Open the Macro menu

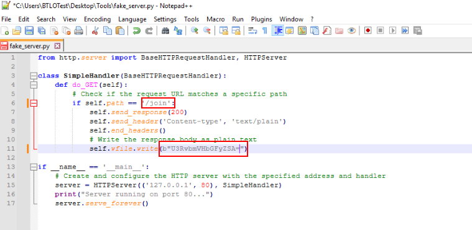pos(216,19)
